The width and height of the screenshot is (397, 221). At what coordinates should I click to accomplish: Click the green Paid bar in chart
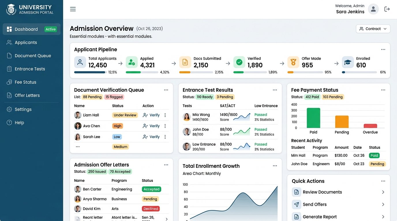click(313, 118)
